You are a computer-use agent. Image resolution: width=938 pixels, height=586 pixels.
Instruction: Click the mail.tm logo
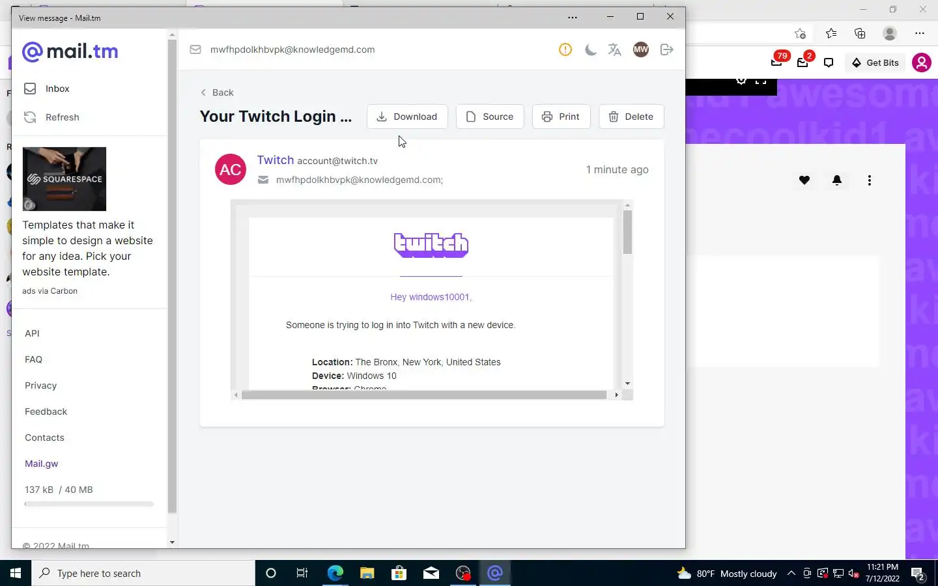70,51
